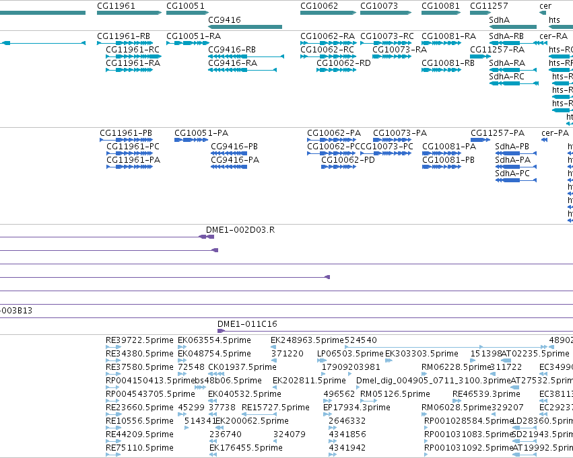The height and width of the screenshot is (458, 573).
Task: Select protein SdhA-PB
Action: pyautogui.click(x=516, y=153)
